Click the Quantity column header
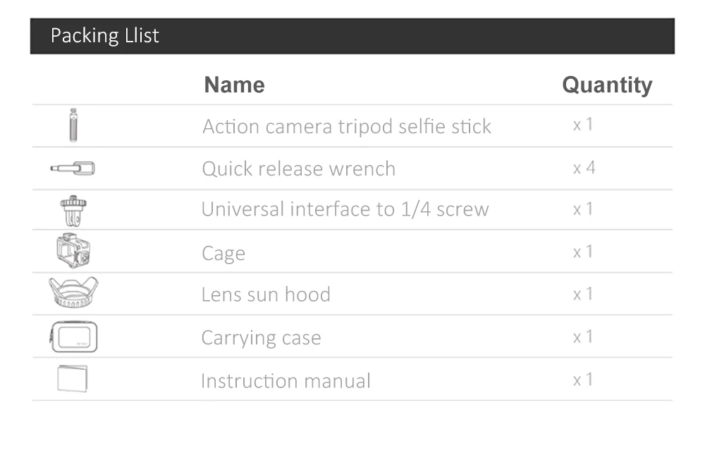The image size is (705, 460). (x=607, y=85)
